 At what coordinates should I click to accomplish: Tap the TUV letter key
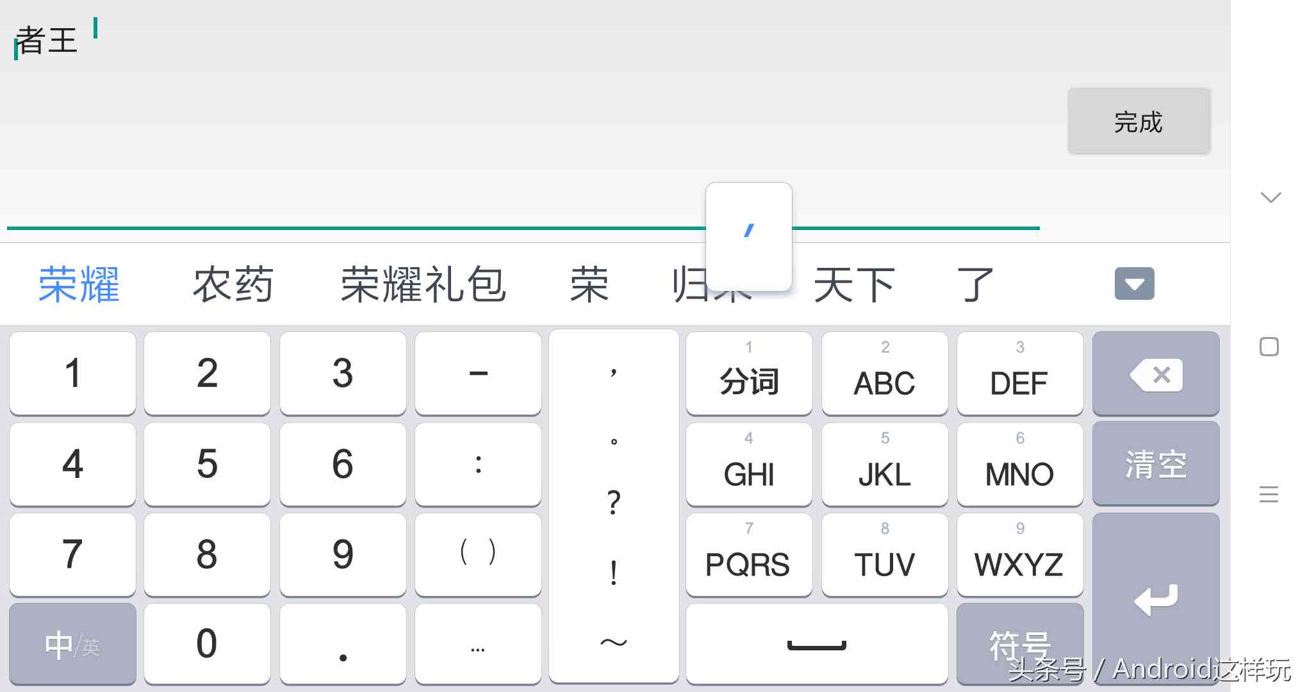(x=885, y=554)
